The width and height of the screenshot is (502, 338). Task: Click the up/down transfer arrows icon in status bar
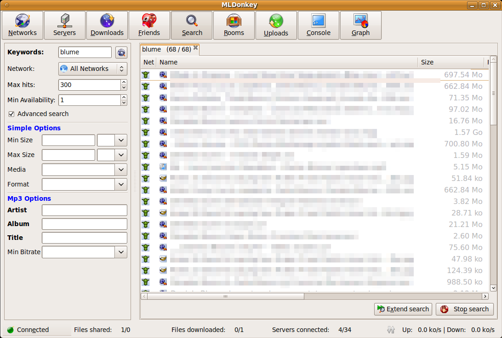(391, 330)
